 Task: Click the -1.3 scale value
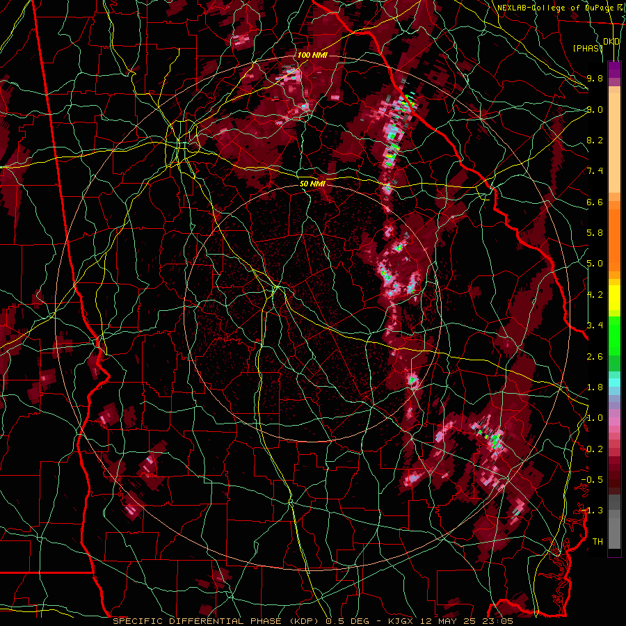click(593, 511)
